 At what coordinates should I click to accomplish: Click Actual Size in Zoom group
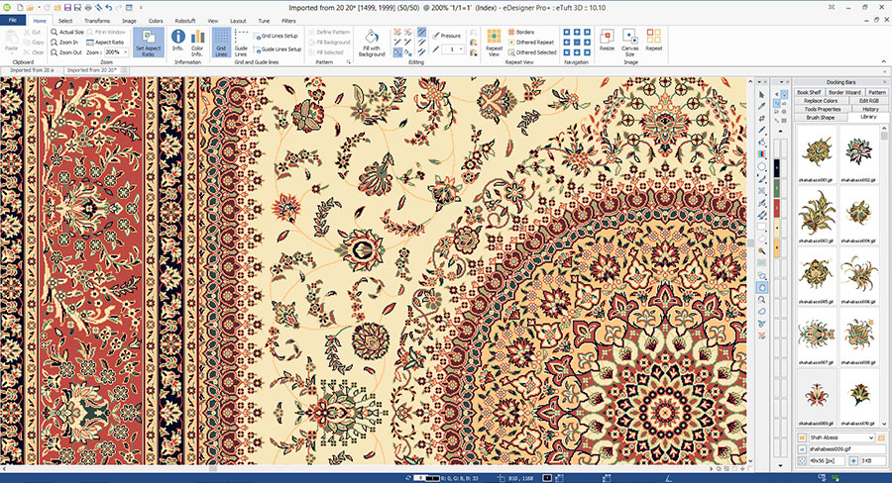[x=67, y=32]
